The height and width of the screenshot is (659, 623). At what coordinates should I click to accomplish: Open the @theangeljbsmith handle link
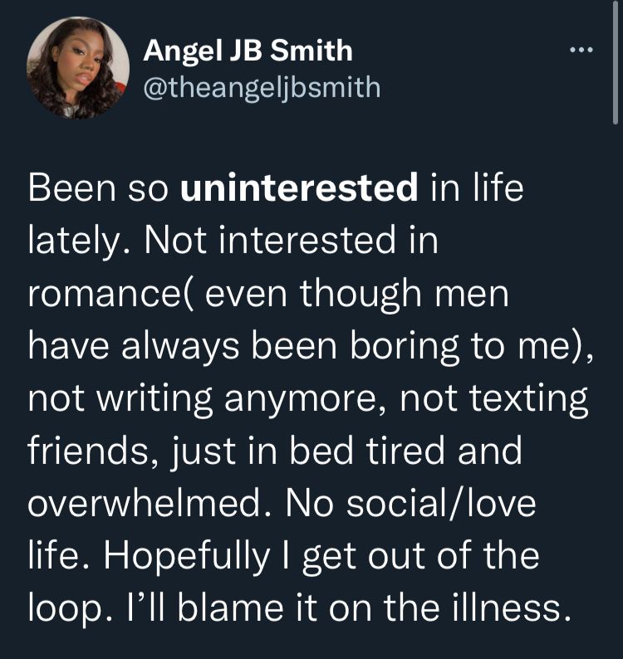[262, 88]
